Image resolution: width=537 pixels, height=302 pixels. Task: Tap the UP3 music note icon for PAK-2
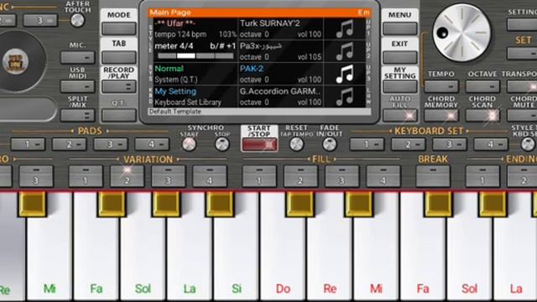(344, 74)
